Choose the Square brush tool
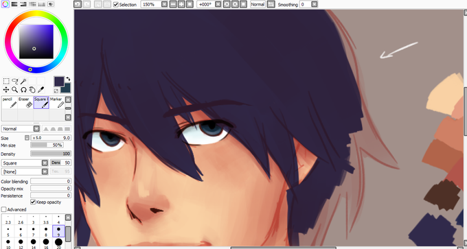467x249 pixels. click(x=41, y=103)
